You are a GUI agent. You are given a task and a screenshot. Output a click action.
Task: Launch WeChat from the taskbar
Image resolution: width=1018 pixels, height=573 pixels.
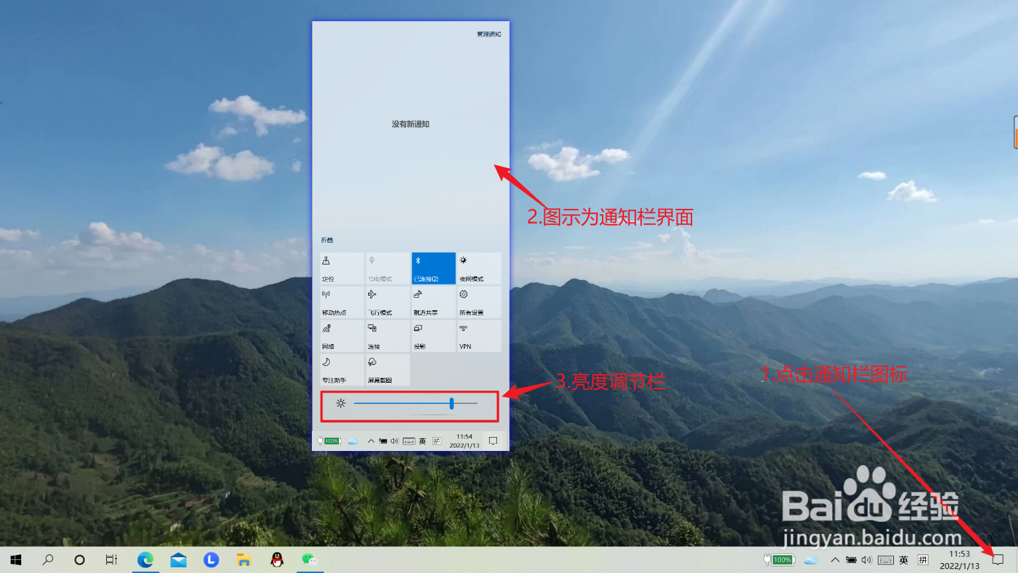point(309,560)
